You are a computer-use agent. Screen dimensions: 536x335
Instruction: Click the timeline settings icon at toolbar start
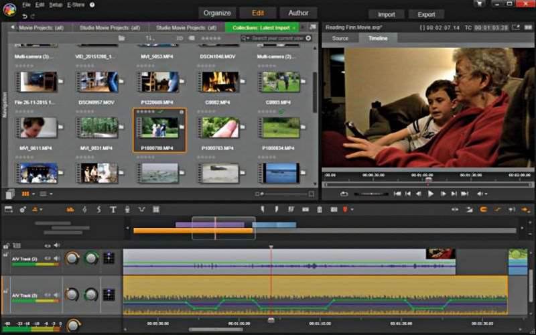tap(9, 210)
